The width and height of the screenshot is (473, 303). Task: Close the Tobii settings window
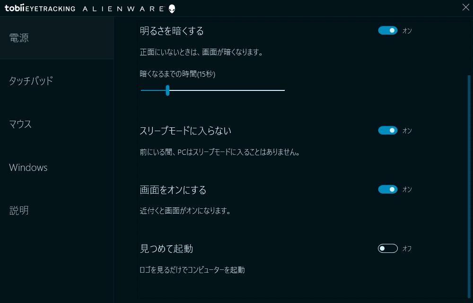[465, 7]
